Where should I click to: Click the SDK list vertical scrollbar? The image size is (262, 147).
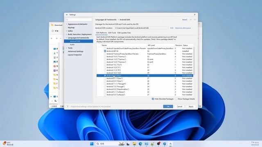click(x=194, y=61)
